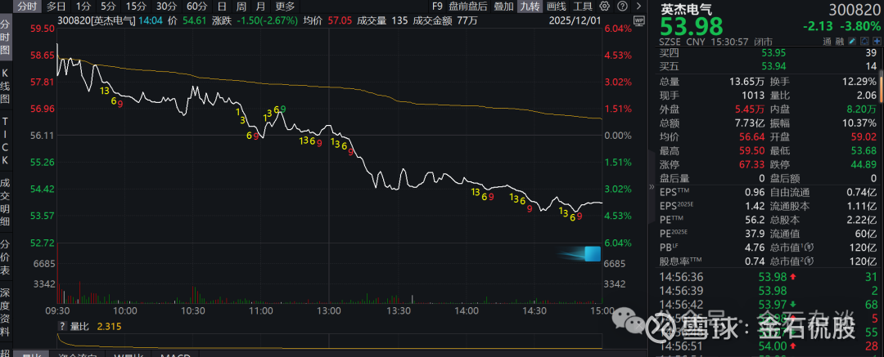
Task: Collapse quote panel with double-chevron handle
Action: (652, 186)
